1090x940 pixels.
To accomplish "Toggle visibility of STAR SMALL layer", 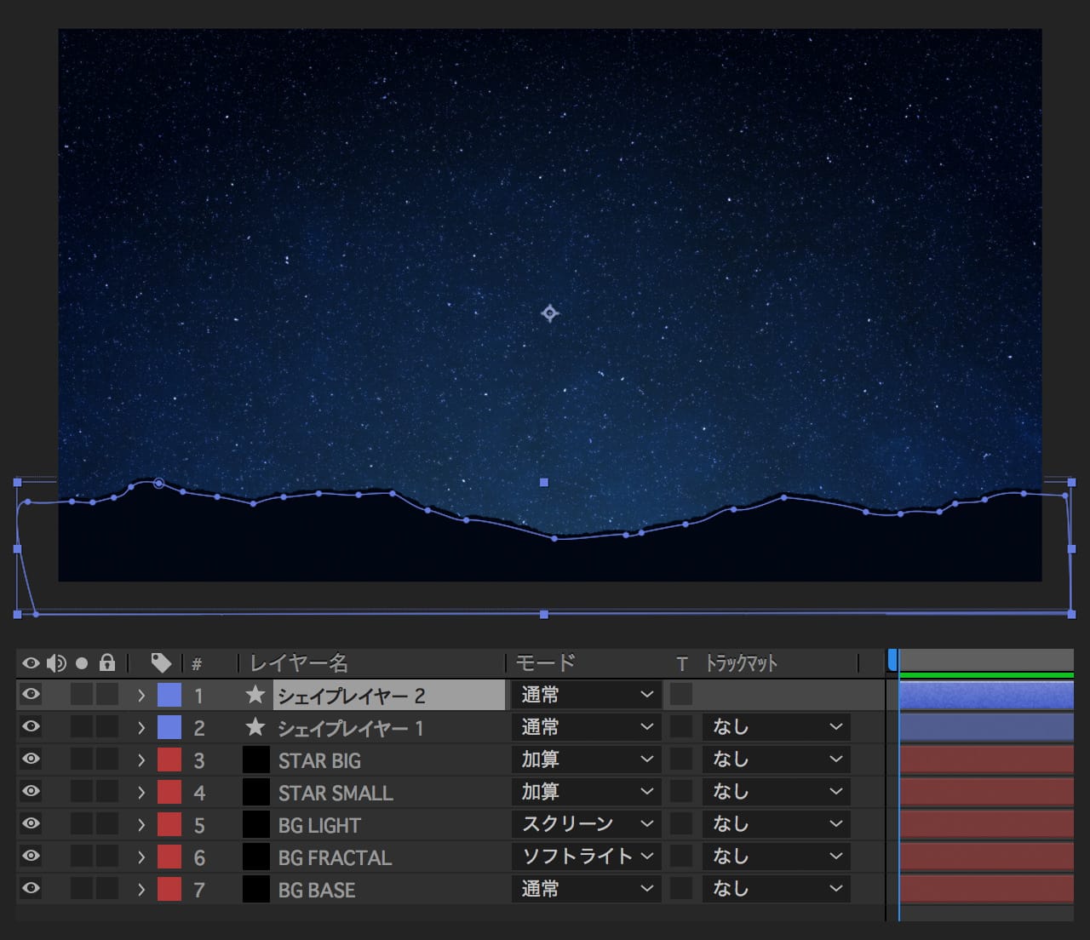I will click(x=31, y=791).
